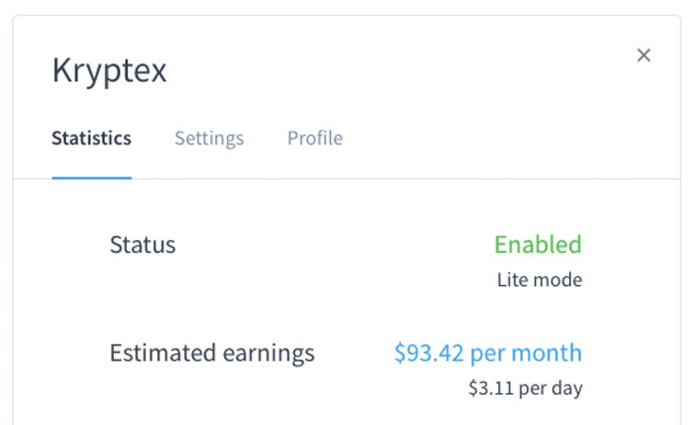Select the daily earnings estimate text
The image size is (695, 425).
point(525,387)
